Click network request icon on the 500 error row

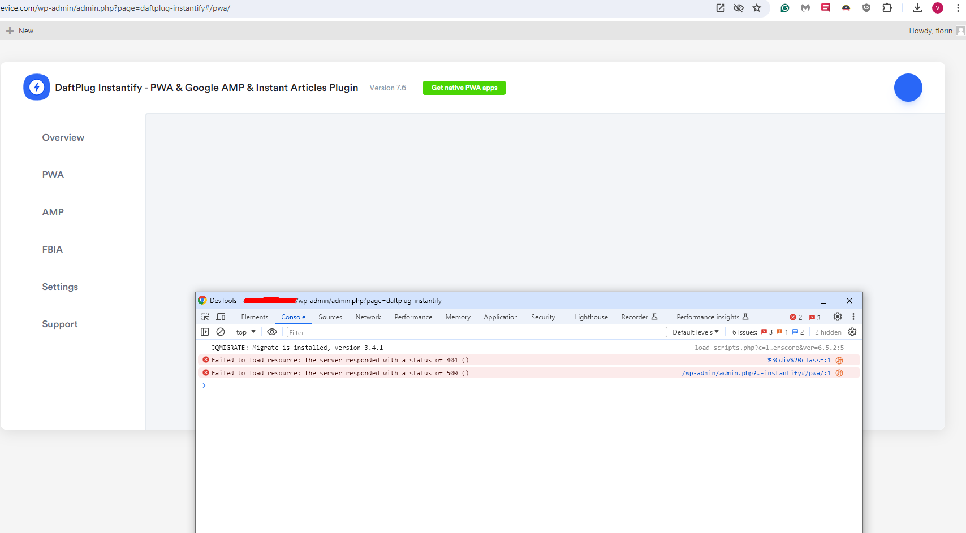click(x=839, y=373)
